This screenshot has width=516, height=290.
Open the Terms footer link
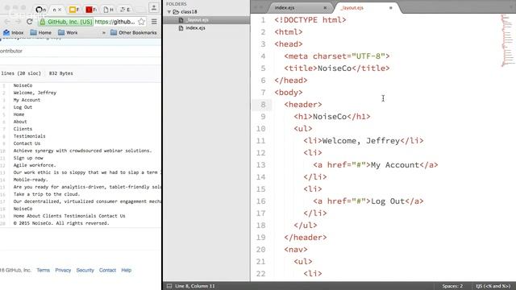click(x=43, y=270)
